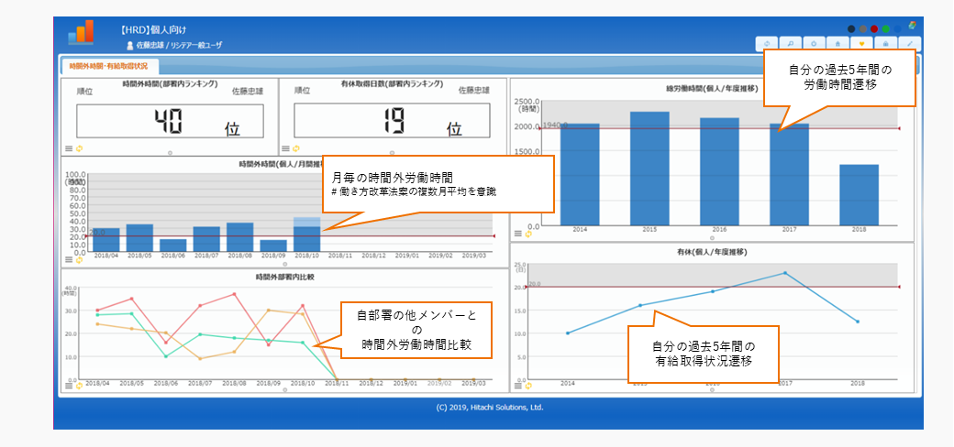Click the 19 位 ranking display
The image size is (954, 447).
[392, 121]
